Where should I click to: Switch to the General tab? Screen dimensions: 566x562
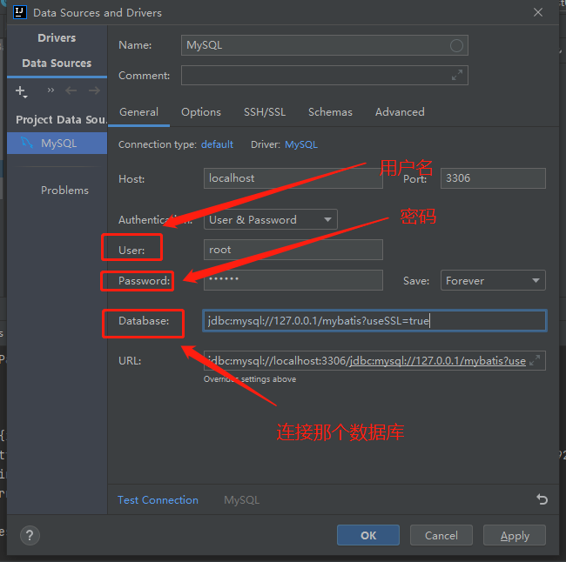coord(138,112)
